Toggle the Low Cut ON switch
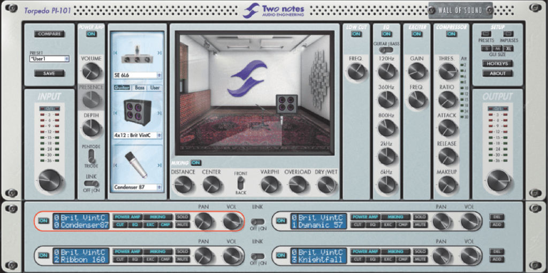 [356, 34]
